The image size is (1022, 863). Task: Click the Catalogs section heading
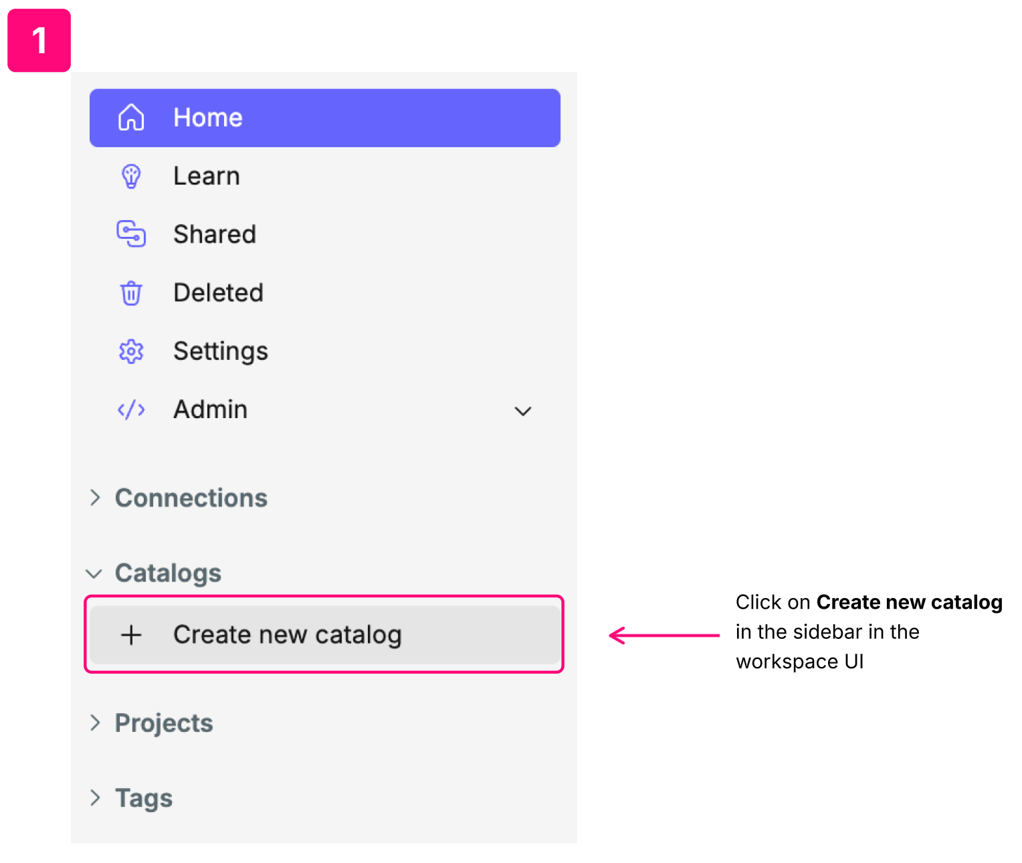click(168, 573)
